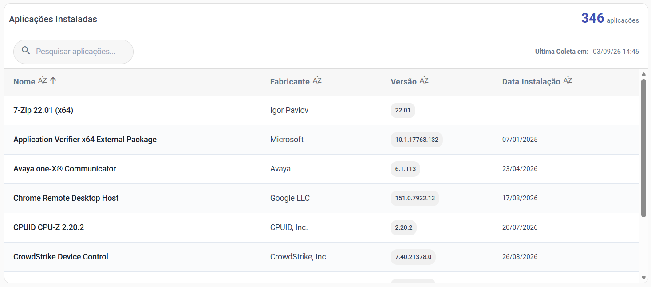This screenshot has width=651, height=287.
Task: Click the Última Coleta em label
Action: pos(562,52)
